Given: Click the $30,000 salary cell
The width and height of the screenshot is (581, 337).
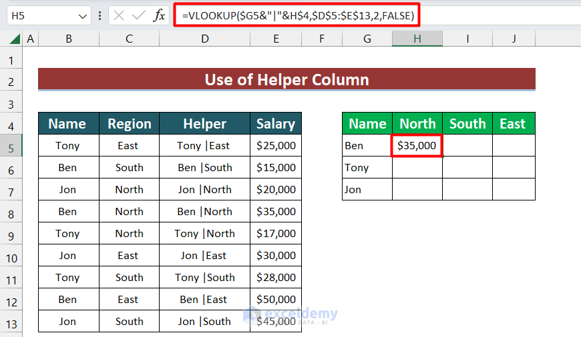Looking at the screenshot, I should pyautogui.click(x=276, y=255).
